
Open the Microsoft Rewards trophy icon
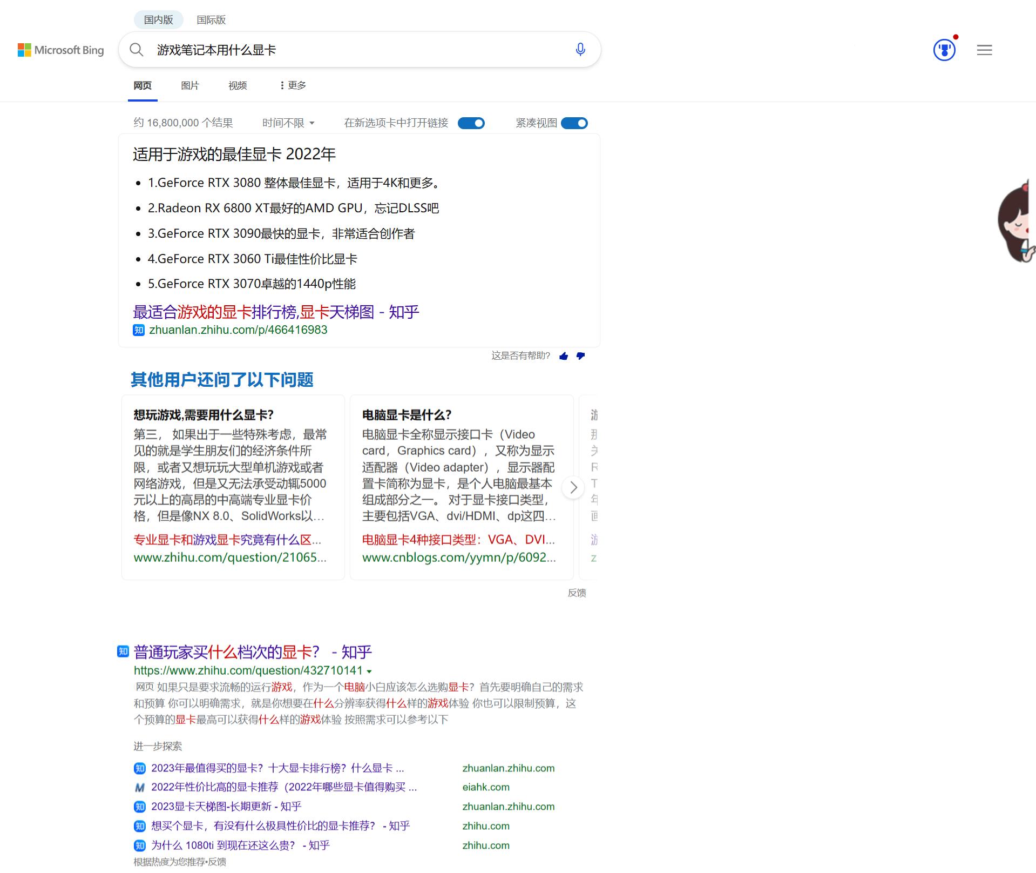[x=944, y=49]
